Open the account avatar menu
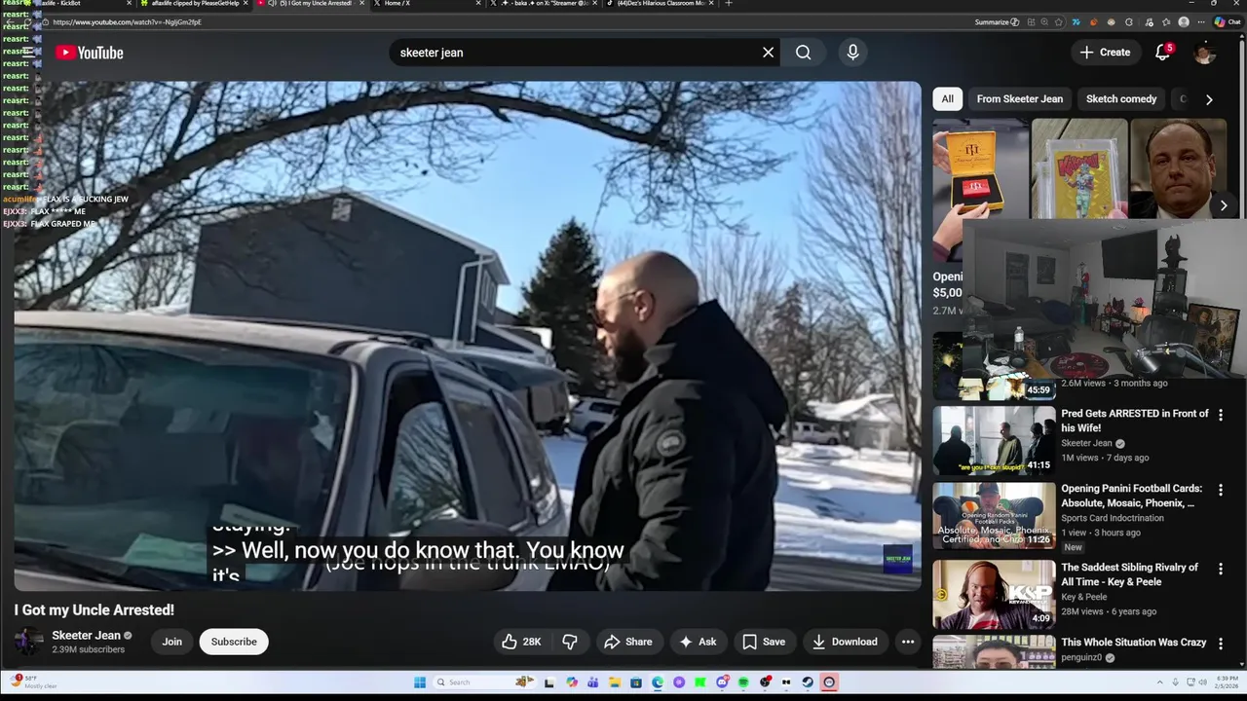1247x701 pixels. (x=1205, y=53)
